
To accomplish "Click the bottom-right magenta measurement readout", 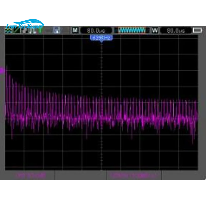I will (134, 175).
